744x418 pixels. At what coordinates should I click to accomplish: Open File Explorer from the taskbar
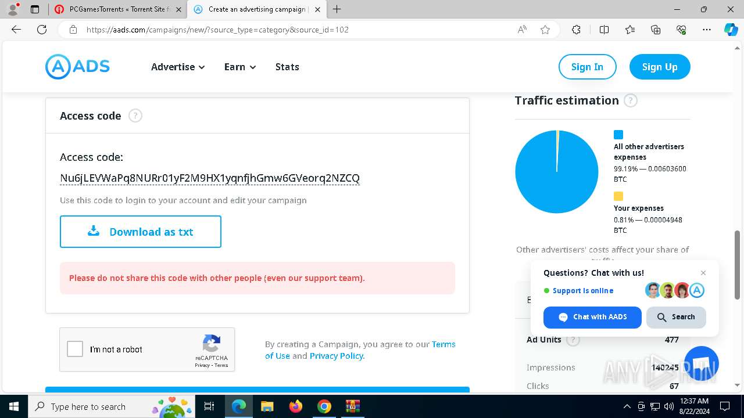coord(267,406)
